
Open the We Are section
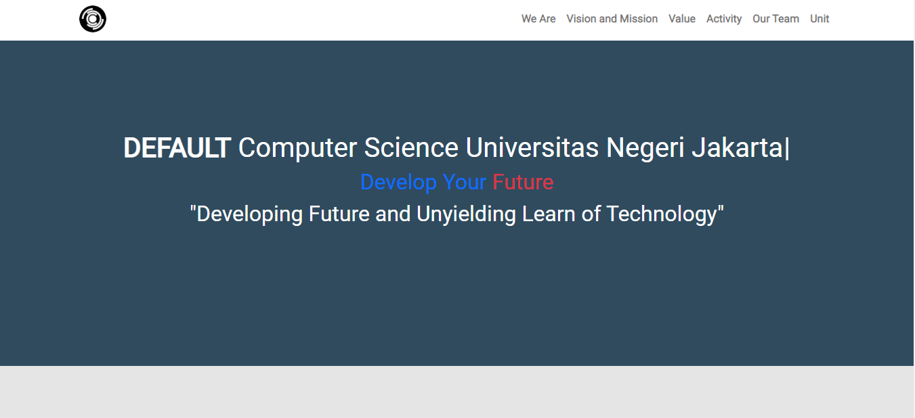point(538,18)
